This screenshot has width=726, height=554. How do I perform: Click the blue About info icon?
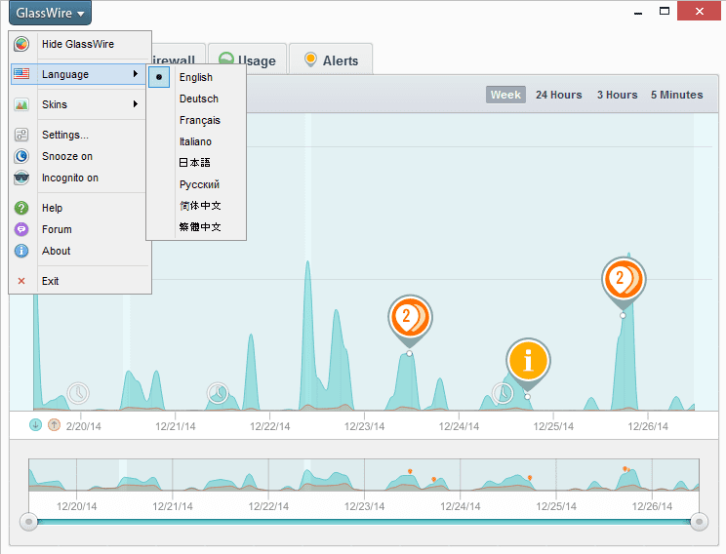pos(21,251)
